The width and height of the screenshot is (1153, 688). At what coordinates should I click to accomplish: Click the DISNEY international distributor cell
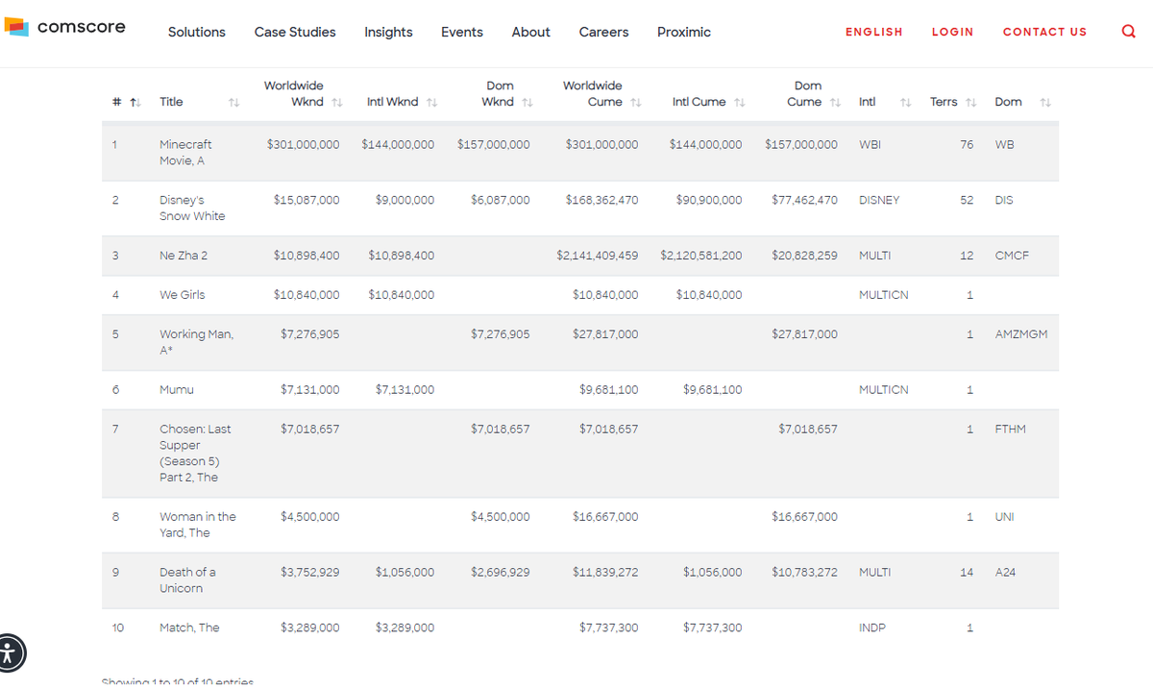point(879,200)
